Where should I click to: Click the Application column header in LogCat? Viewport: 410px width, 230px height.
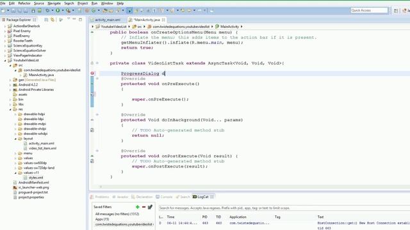(x=238, y=217)
